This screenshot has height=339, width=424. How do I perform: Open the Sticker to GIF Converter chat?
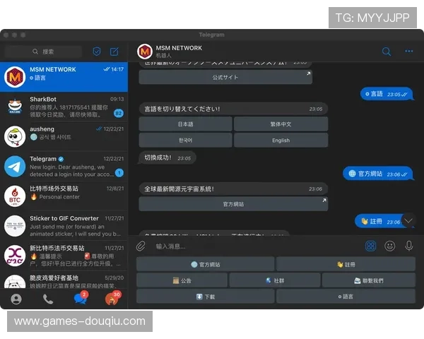(x=64, y=226)
